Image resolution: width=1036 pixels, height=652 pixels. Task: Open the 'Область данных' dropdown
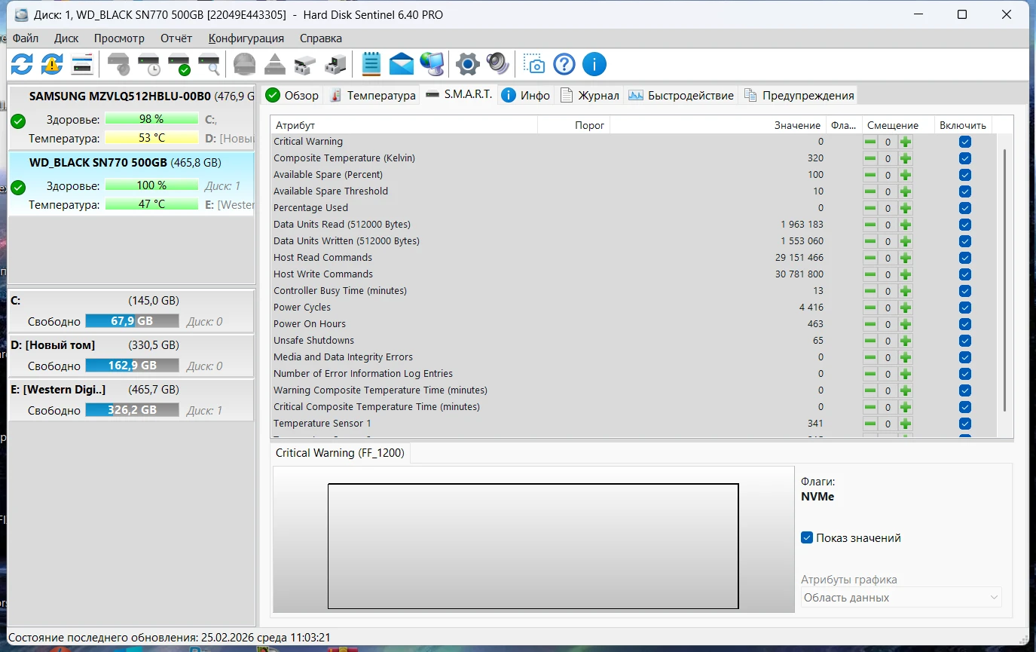pyautogui.click(x=901, y=598)
